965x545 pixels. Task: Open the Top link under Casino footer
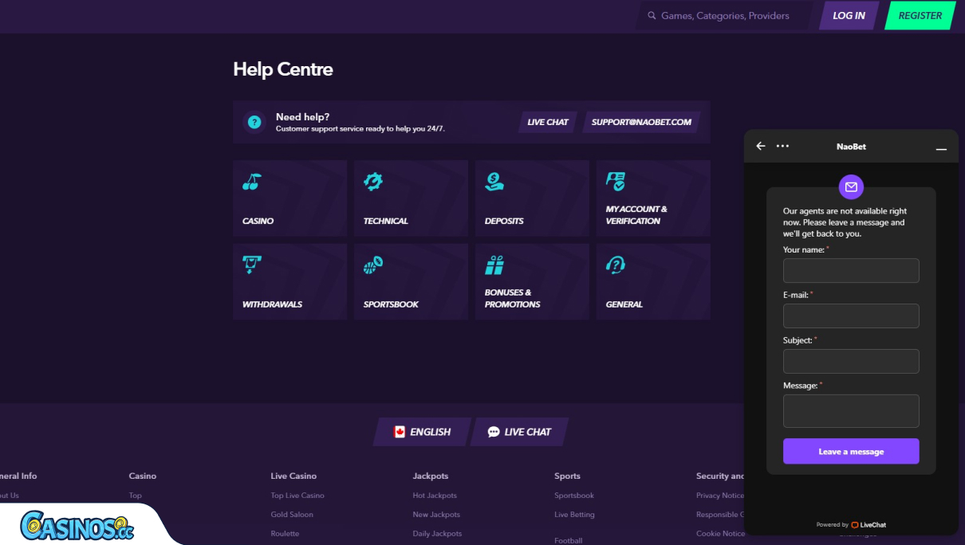136,496
